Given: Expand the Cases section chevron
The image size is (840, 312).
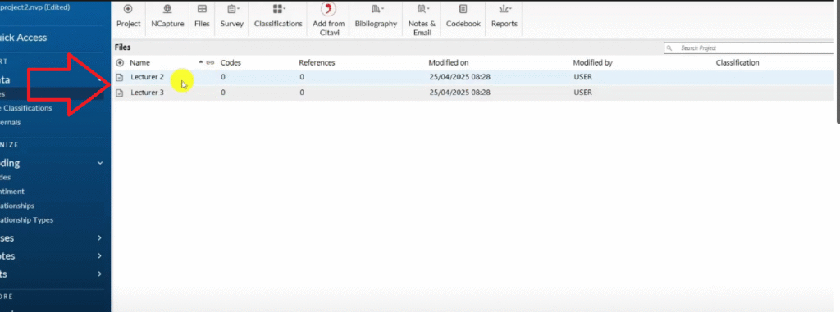Looking at the screenshot, I should [x=100, y=238].
